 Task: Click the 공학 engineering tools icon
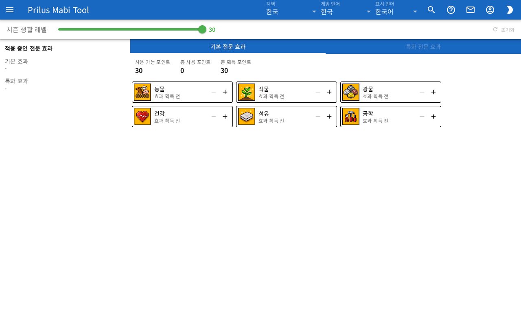click(351, 117)
